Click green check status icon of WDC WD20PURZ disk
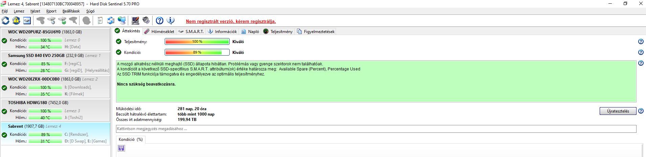Viewport: 646px width, 157px height. [x=4, y=40]
